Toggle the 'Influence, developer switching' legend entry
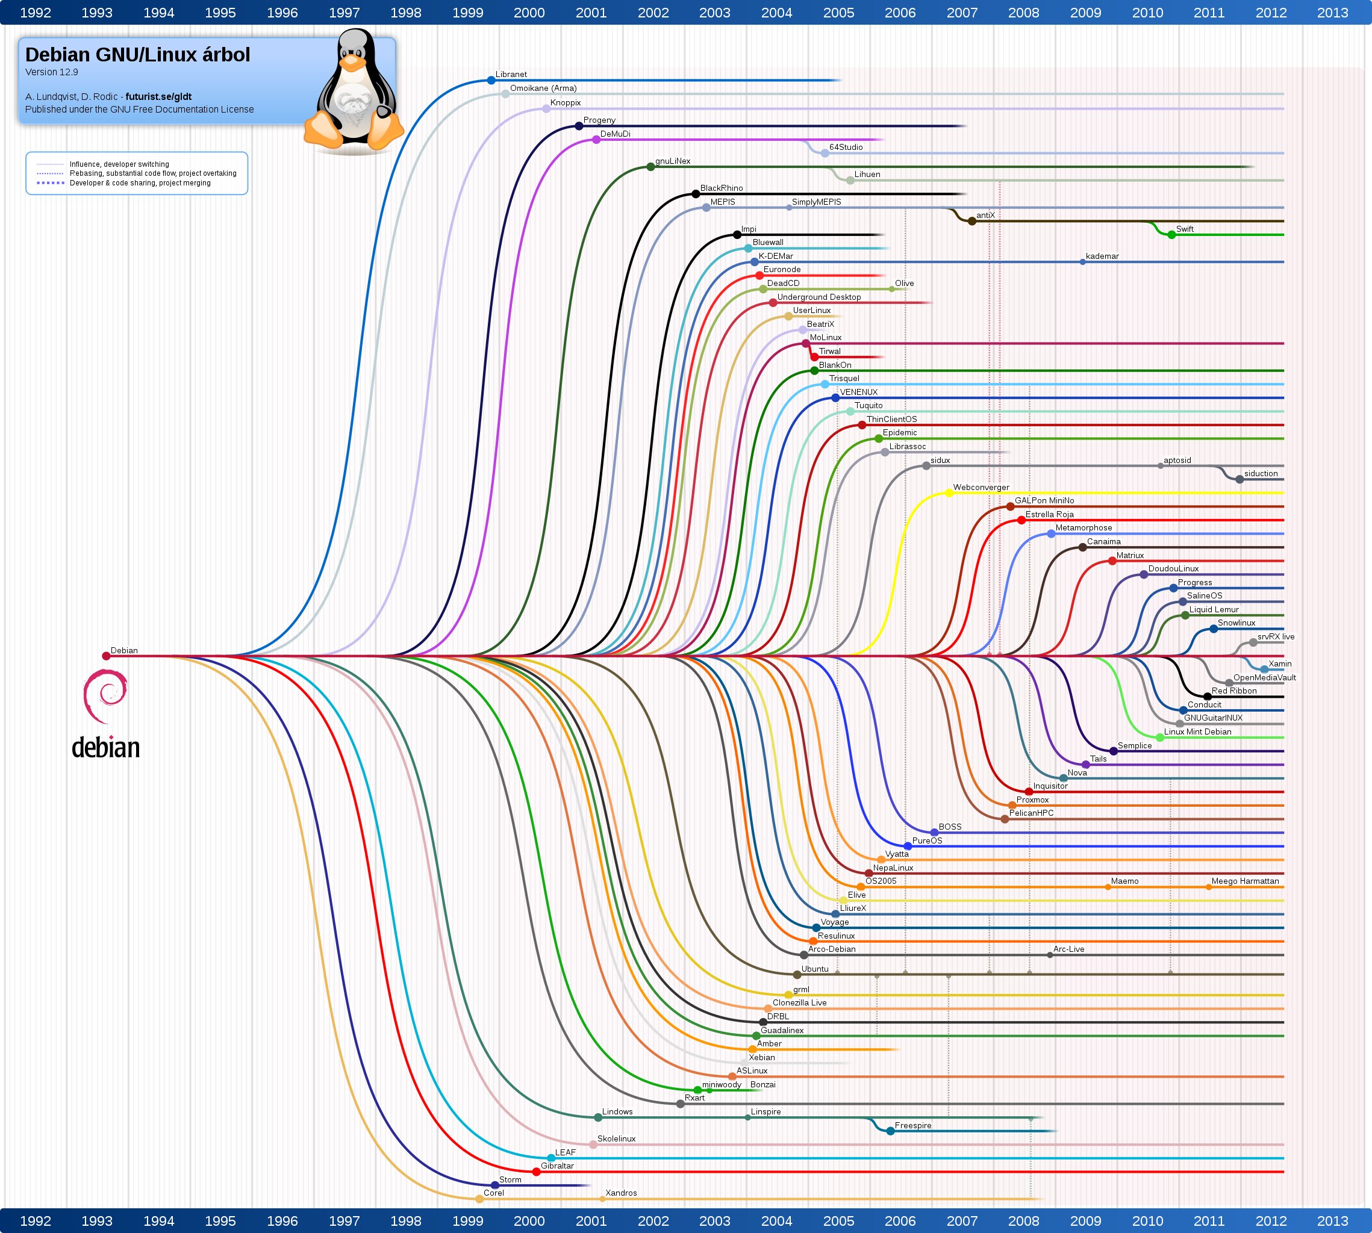This screenshot has width=1372, height=1233. pos(119,164)
